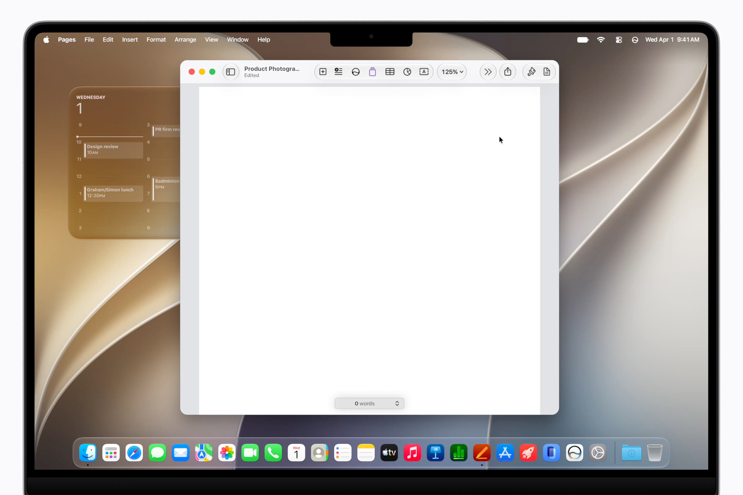Image resolution: width=743 pixels, height=495 pixels.
Task: Toggle the Pages sidebar view button
Action: (x=231, y=72)
